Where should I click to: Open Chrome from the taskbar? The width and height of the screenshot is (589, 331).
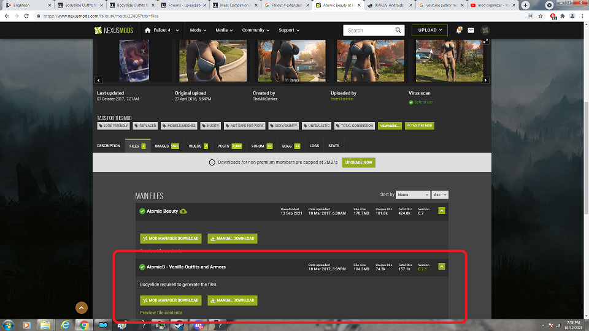(x=84, y=325)
